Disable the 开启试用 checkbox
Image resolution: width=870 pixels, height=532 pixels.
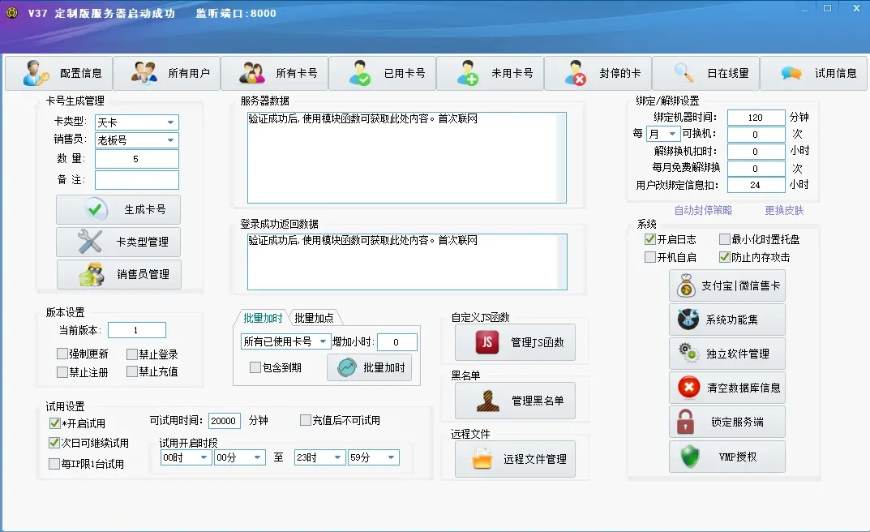pyautogui.click(x=54, y=423)
